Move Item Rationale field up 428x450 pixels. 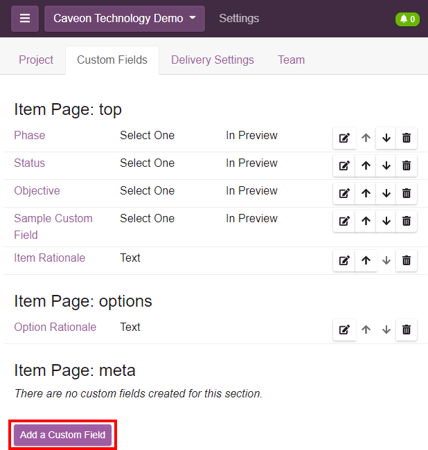pyautogui.click(x=366, y=260)
